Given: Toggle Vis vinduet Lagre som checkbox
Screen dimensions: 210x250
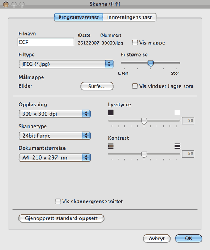Looking at the screenshot, I should (135, 86).
